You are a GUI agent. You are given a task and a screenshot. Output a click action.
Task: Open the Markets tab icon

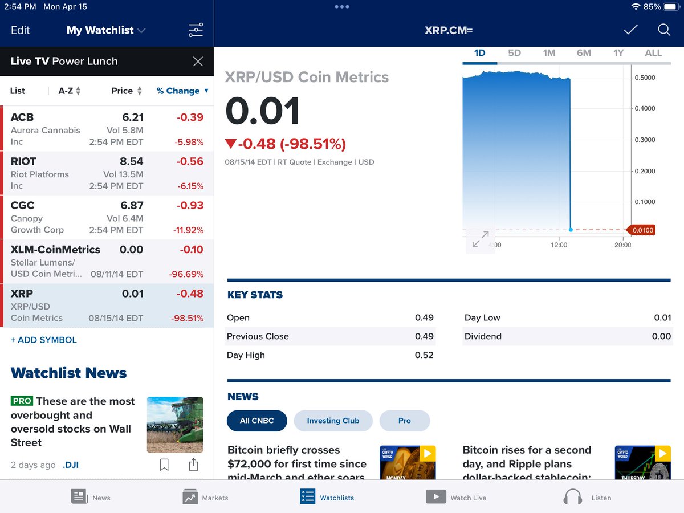coord(190,496)
